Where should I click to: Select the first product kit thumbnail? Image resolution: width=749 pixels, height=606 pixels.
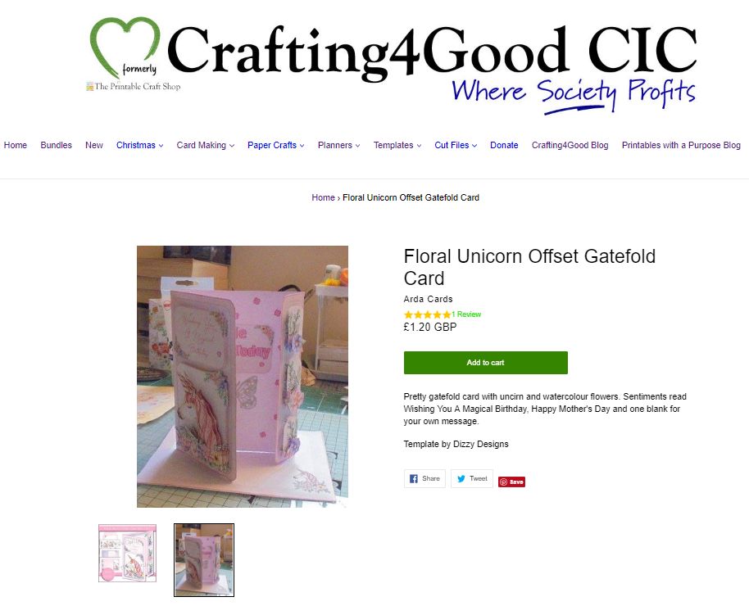point(128,553)
